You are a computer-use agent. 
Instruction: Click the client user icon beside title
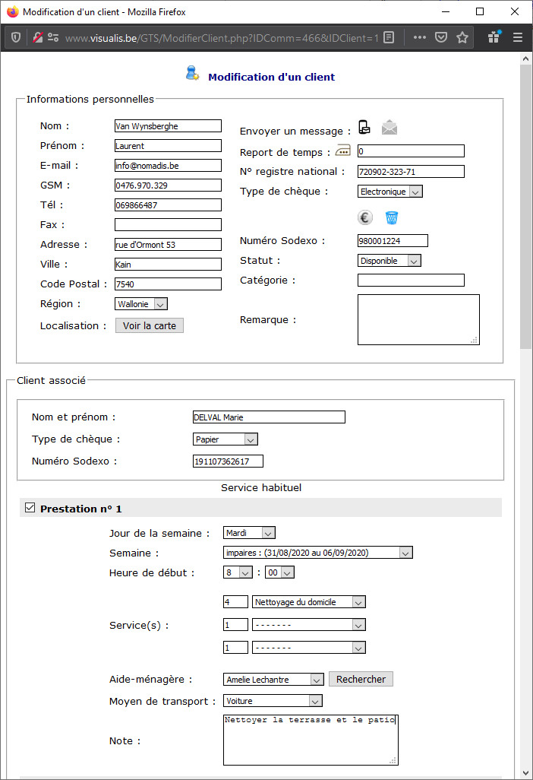click(x=192, y=73)
